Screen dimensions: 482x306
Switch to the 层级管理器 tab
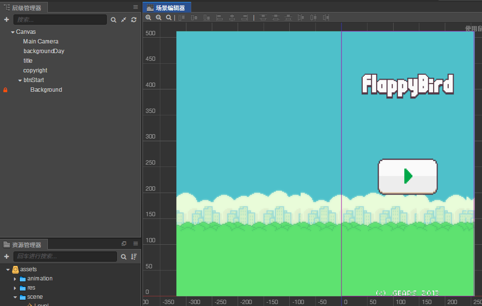click(23, 8)
